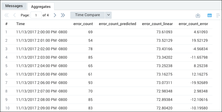Sort by the Time column header
The width and height of the screenshot is (222, 112).
tap(20, 24)
